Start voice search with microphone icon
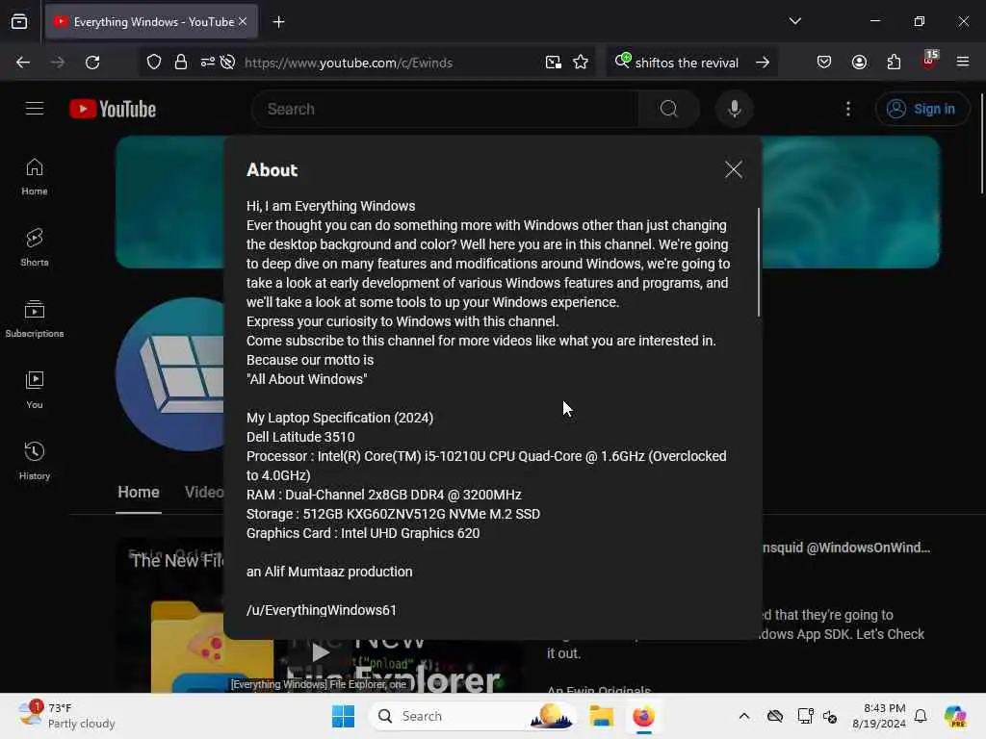The width and height of the screenshot is (986, 739). (x=734, y=109)
